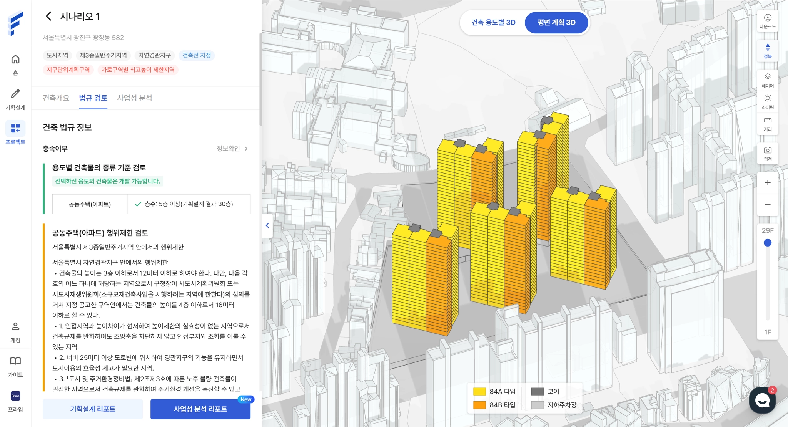Image resolution: width=788 pixels, height=427 pixels.
Task: Go to Home in left sidebar
Action: pyautogui.click(x=15, y=64)
